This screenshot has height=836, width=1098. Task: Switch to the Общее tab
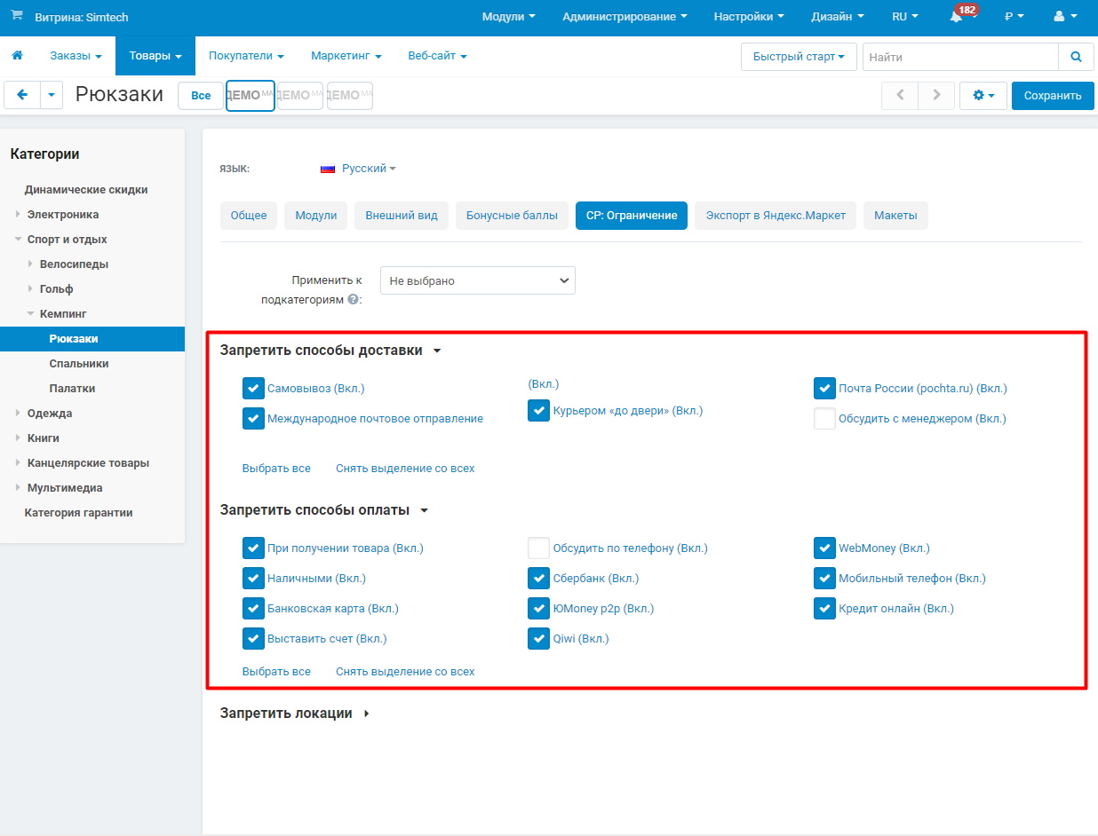249,216
